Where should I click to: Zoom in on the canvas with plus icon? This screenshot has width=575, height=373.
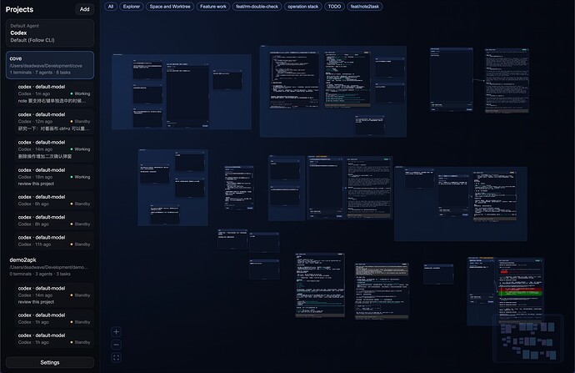point(116,332)
